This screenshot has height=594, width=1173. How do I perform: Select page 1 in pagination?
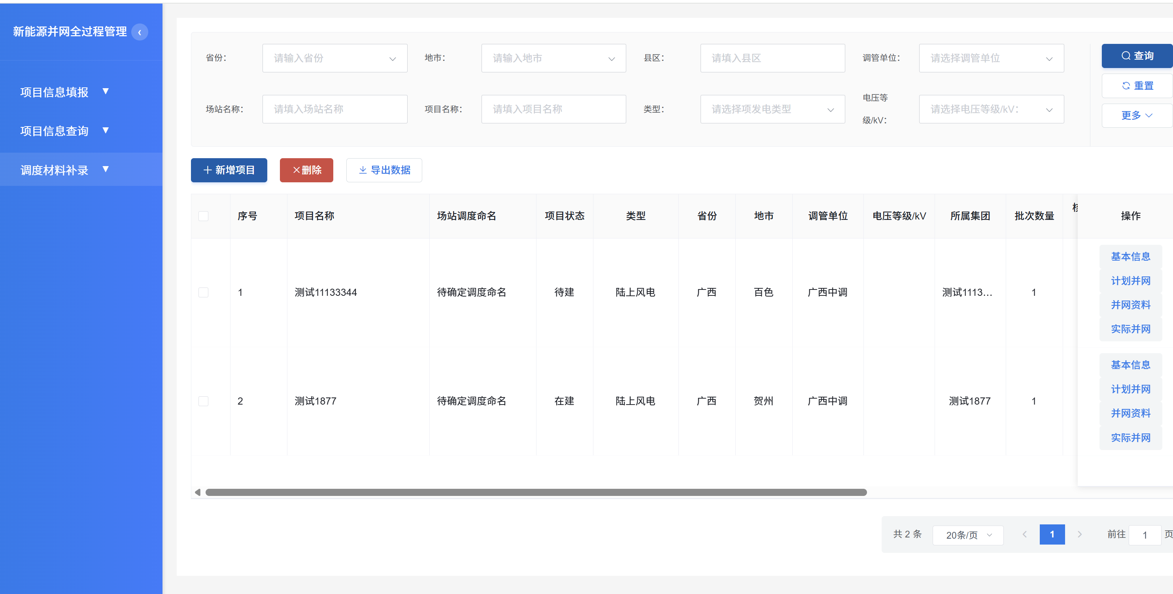(1052, 534)
